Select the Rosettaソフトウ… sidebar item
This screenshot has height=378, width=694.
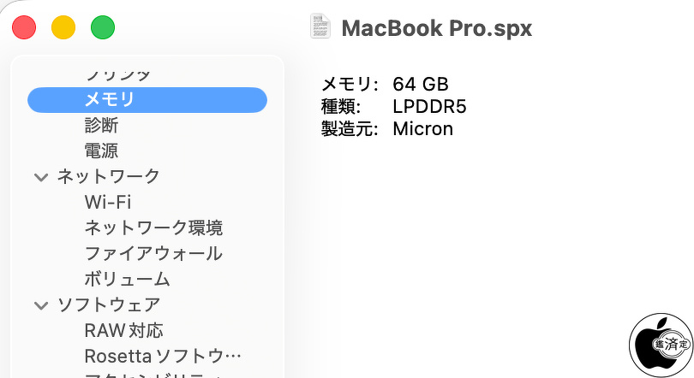163,356
